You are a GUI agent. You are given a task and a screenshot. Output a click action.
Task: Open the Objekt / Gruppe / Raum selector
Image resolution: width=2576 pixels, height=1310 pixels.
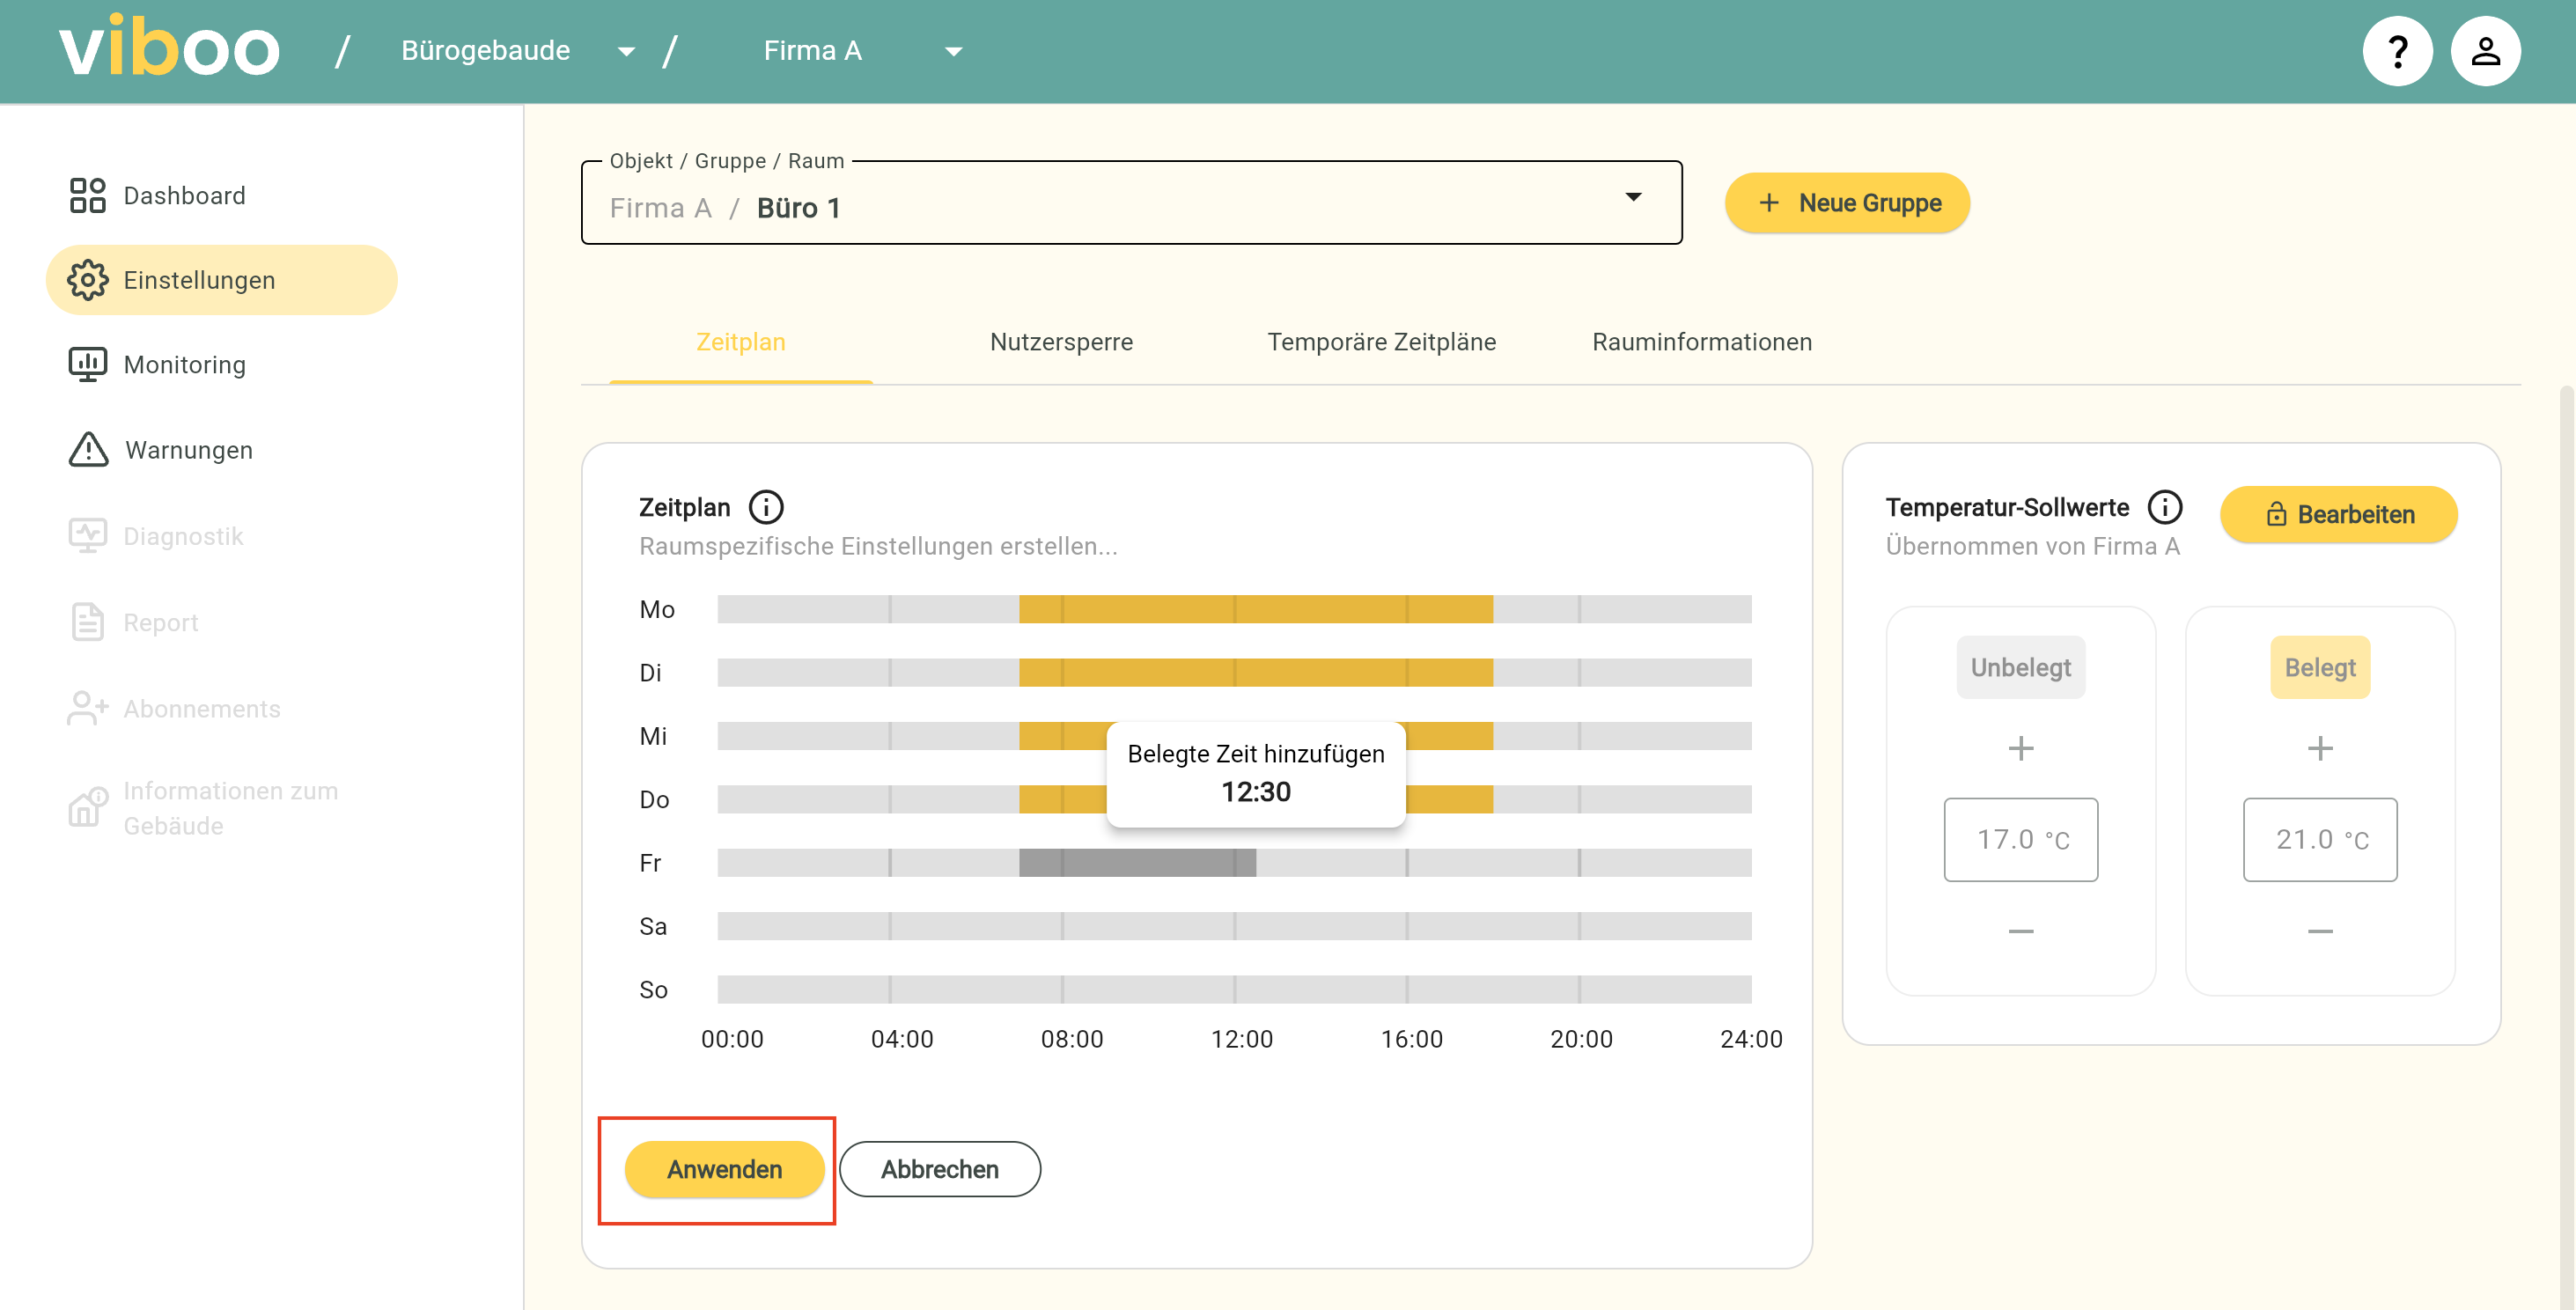coord(1130,203)
